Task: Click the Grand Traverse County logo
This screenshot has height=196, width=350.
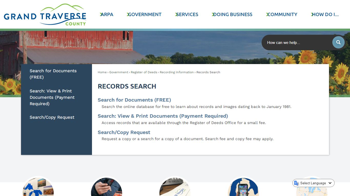Action: tap(45, 15)
